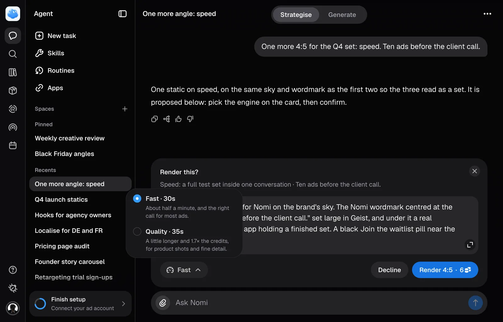This screenshot has height=322, width=503.
Task: Close the Render this? card
Action: click(x=475, y=171)
